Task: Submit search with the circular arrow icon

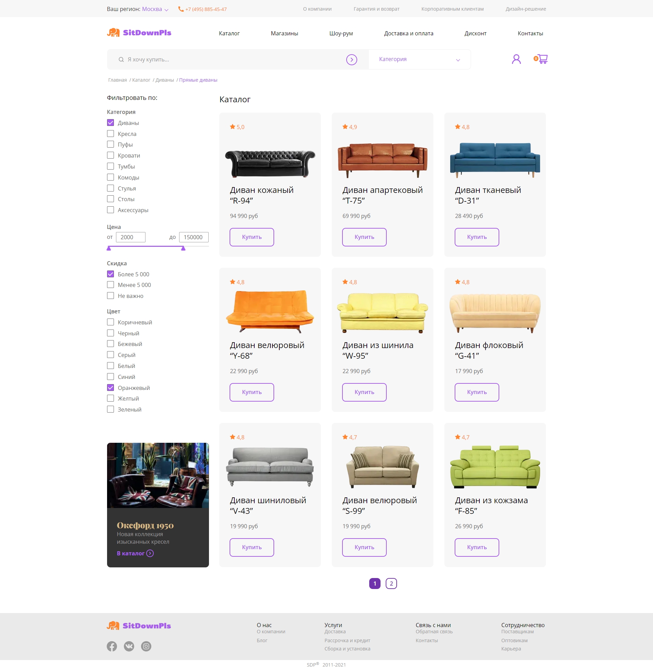Action: (351, 60)
